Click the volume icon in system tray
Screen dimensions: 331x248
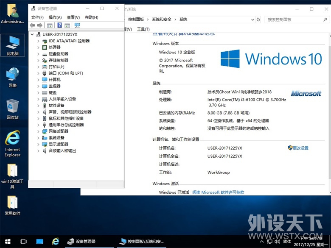(x=277, y=242)
